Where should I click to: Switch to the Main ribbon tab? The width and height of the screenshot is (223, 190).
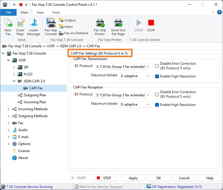[24, 12]
